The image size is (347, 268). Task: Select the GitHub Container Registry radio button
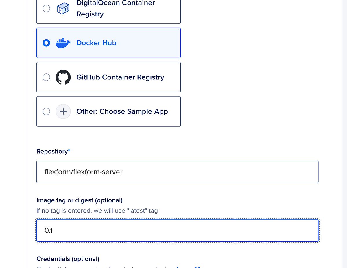click(x=46, y=77)
